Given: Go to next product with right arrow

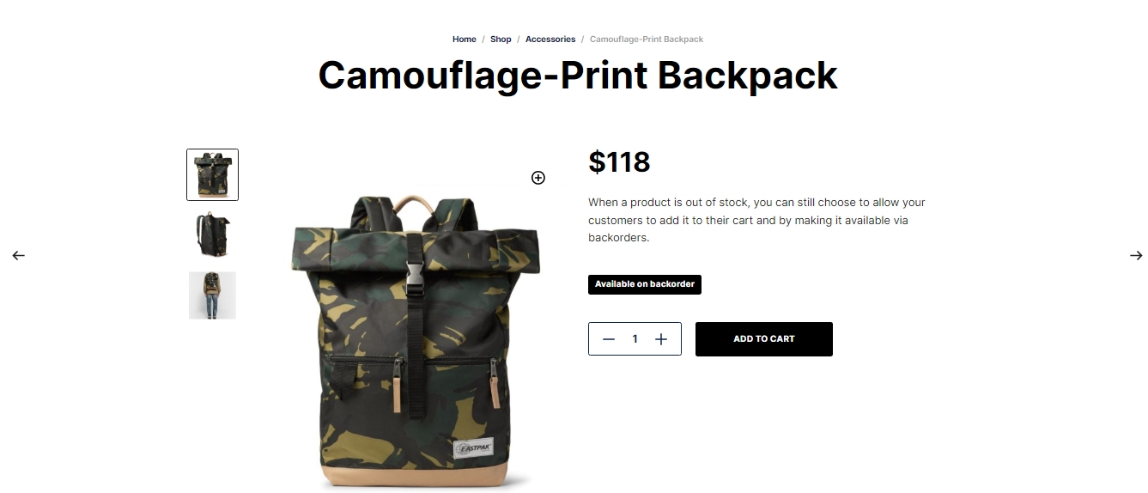Looking at the screenshot, I should click(x=1136, y=255).
